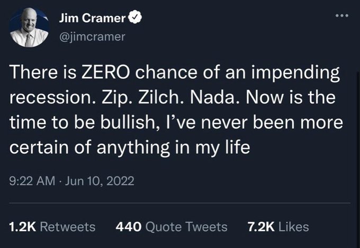Click the last line certain of anything
Screen dimensions: 360x248
130,148
